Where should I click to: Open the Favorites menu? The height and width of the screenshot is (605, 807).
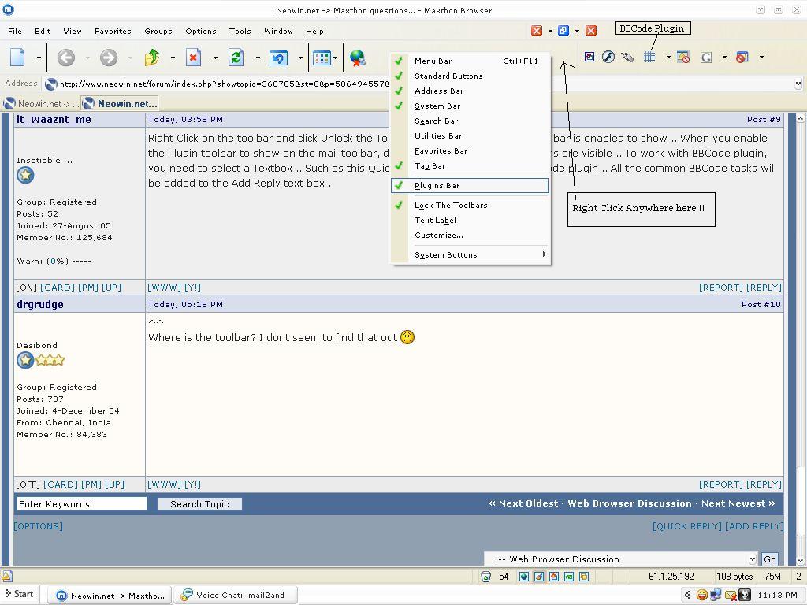[x=113, y=32]
